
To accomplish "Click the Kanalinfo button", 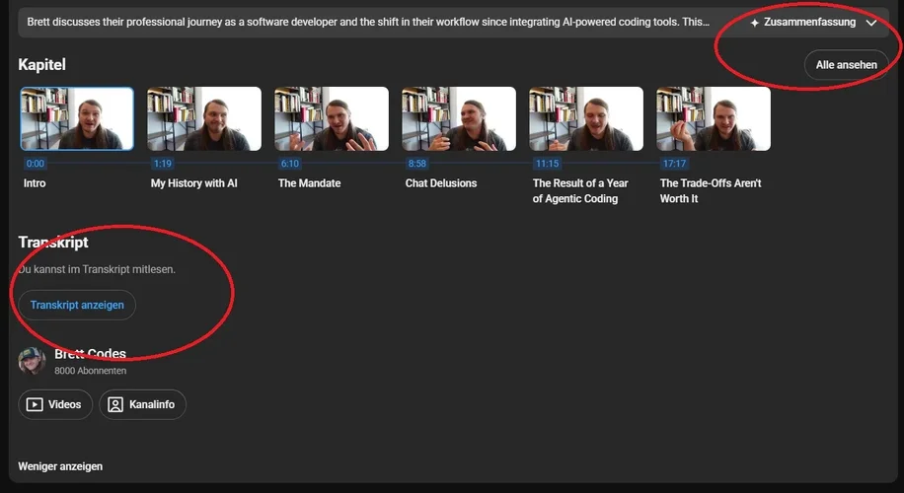I will pos(142,404).
